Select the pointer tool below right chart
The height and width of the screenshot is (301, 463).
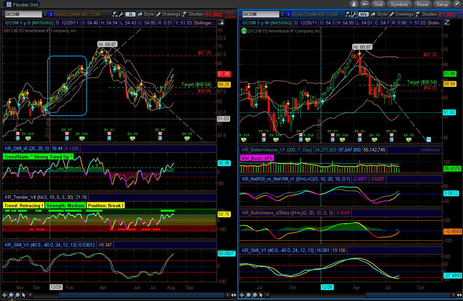tap(261, 295)
